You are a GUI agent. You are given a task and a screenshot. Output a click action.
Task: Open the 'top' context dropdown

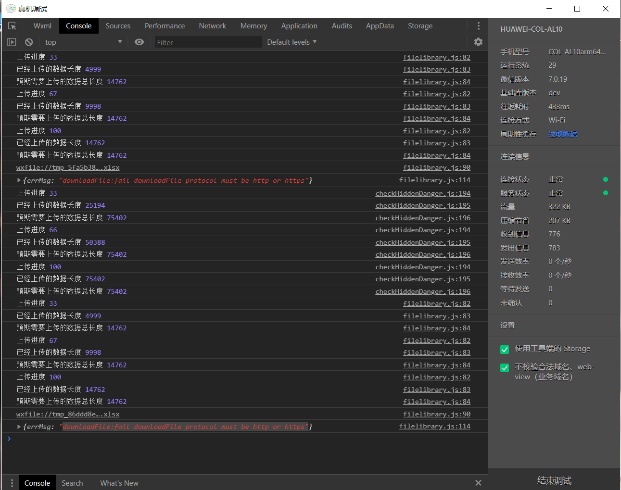coord(84,42)
